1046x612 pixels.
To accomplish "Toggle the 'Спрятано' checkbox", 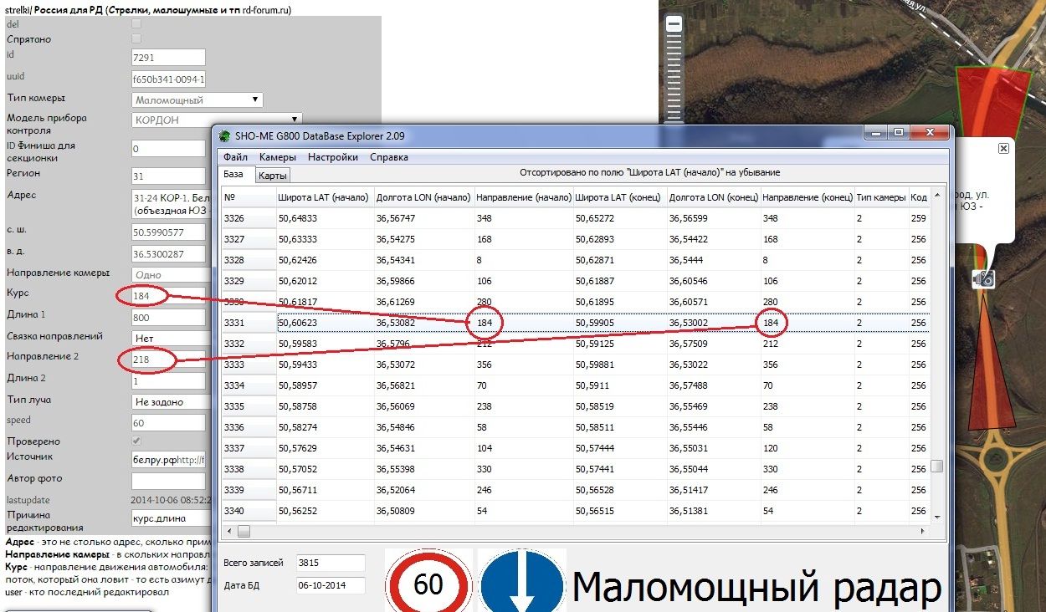I will [136, 38].
